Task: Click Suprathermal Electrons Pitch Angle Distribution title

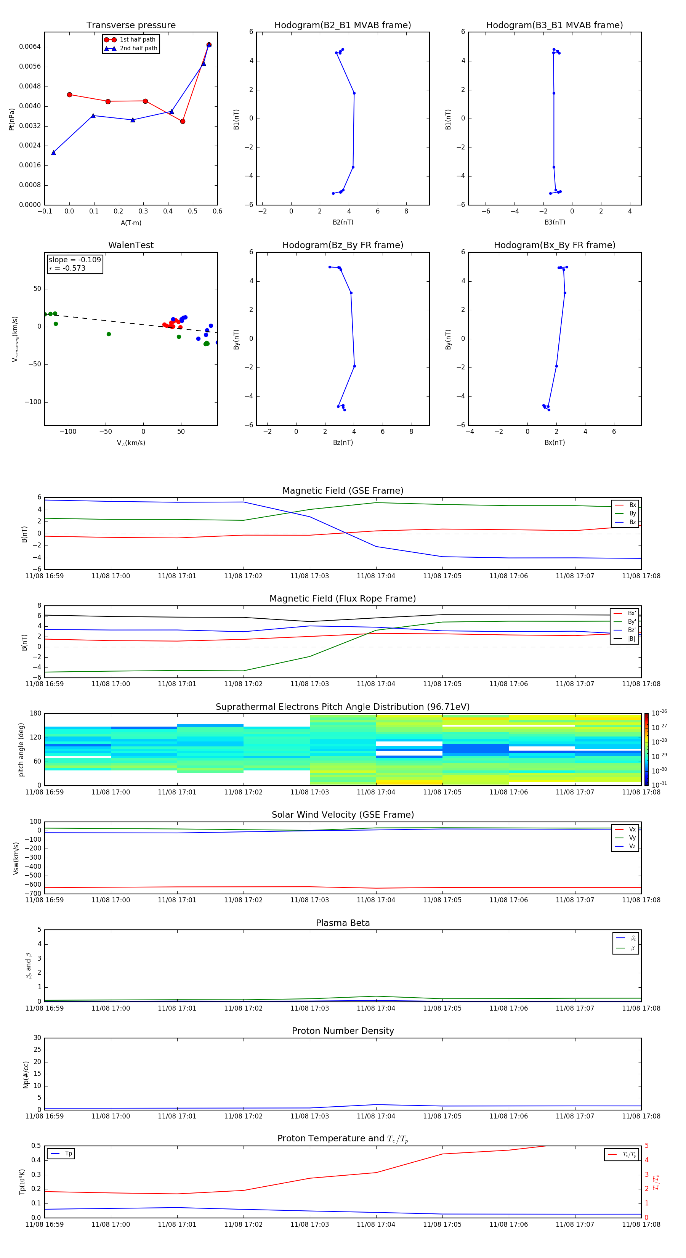Action: click(343, 707)
